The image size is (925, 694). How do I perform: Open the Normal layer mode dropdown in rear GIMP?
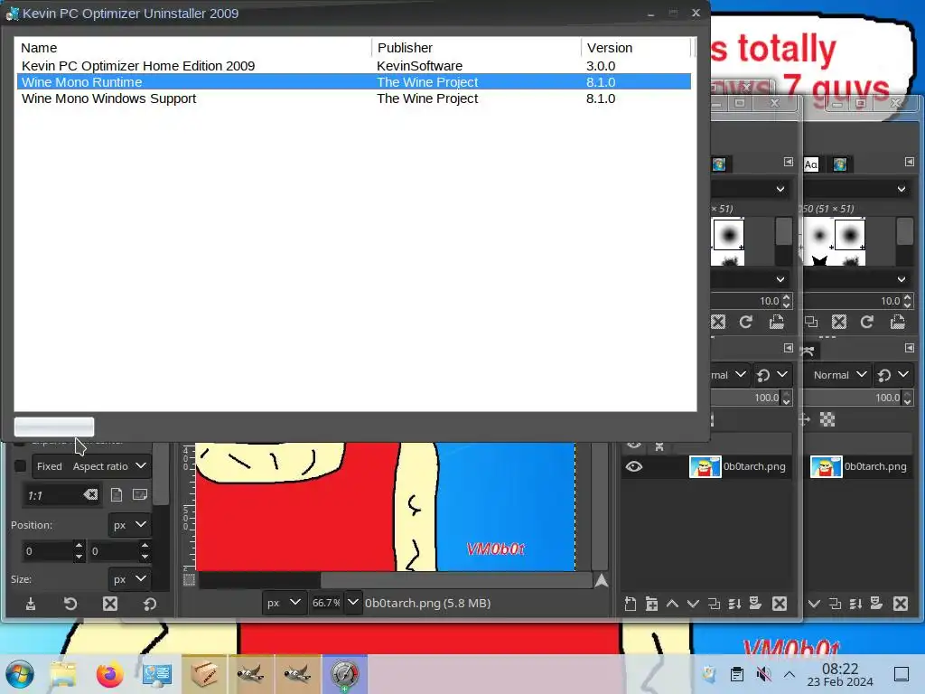838,375
